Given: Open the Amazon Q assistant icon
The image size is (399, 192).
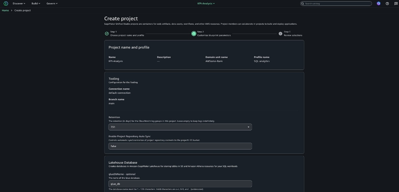Looking at the screenshot, I should click(379, 3).
